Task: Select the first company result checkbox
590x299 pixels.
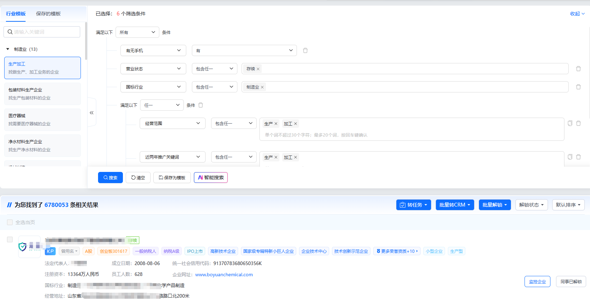Action: [10, 239]
